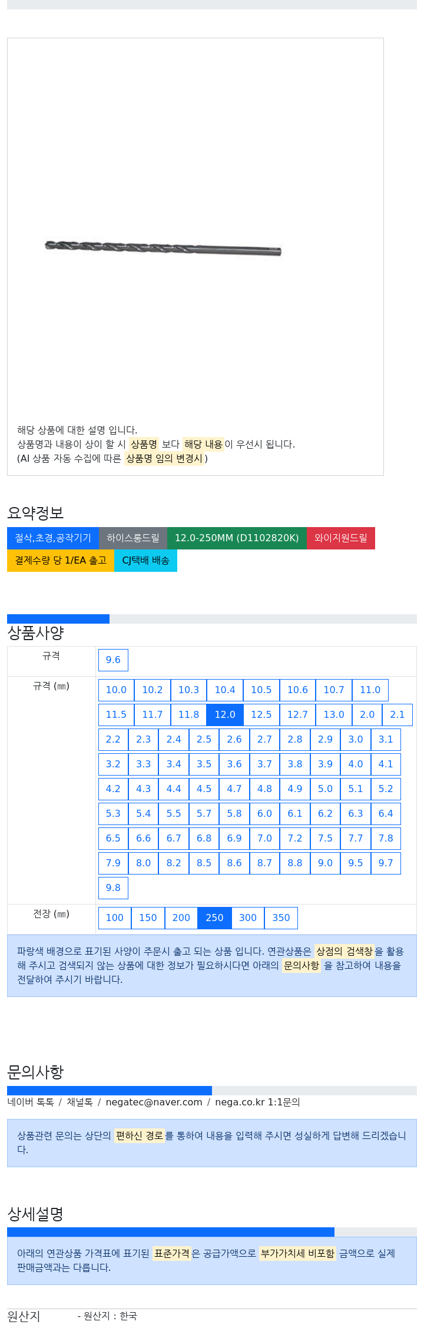Click the drill bit product image
Screen dimensions: 424x1328
pos(163,248)
